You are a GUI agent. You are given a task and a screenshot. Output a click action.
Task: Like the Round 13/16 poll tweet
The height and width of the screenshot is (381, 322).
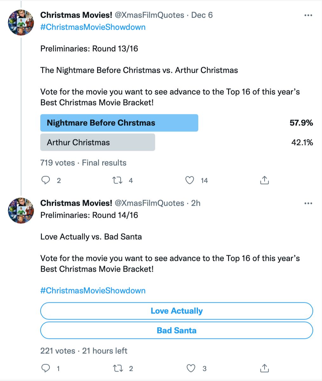(189, 180)
